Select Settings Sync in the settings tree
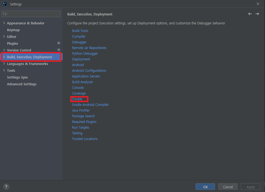 18,77
